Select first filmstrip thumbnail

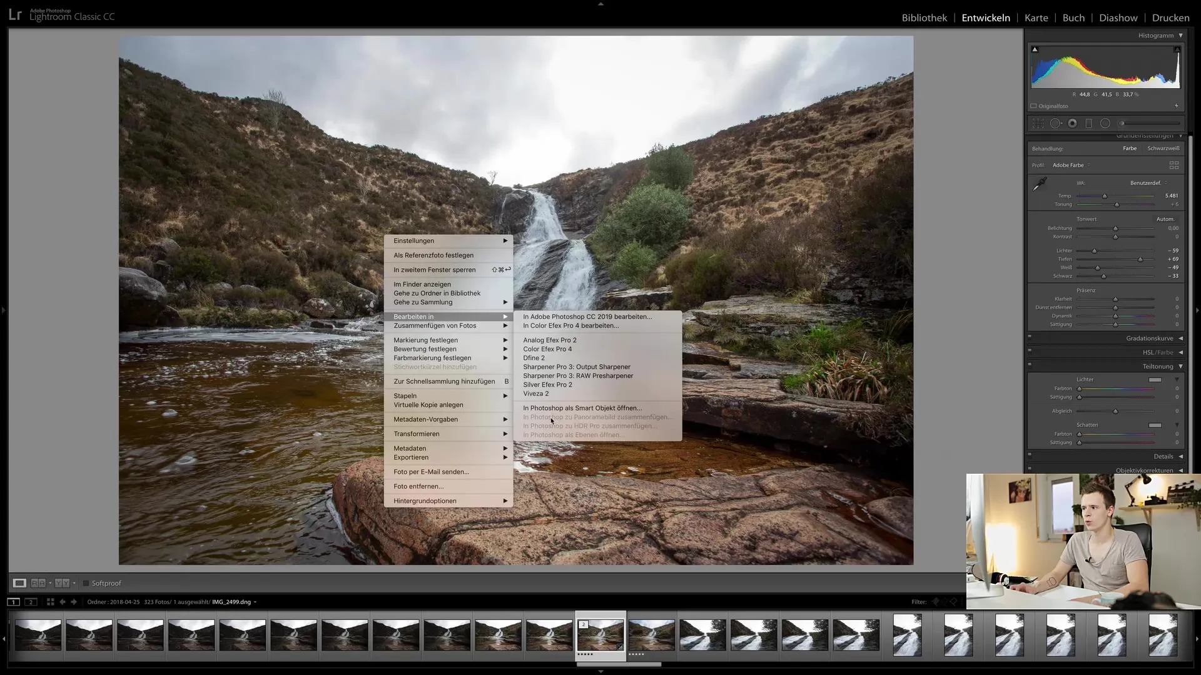[x=38, y=635]
